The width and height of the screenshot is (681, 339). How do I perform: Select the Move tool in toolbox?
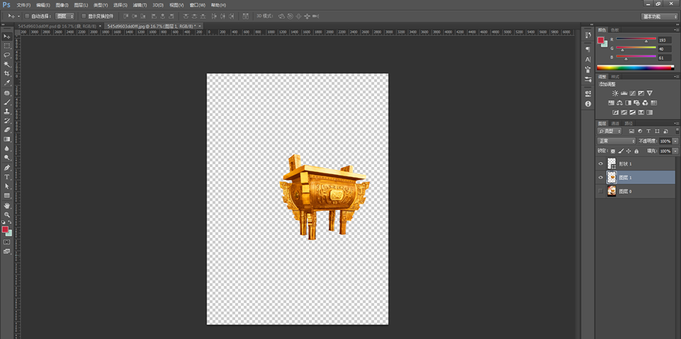pos(7,36)
